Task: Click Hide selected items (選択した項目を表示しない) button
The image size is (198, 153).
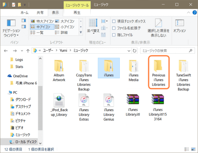Action: coord(158,28)
